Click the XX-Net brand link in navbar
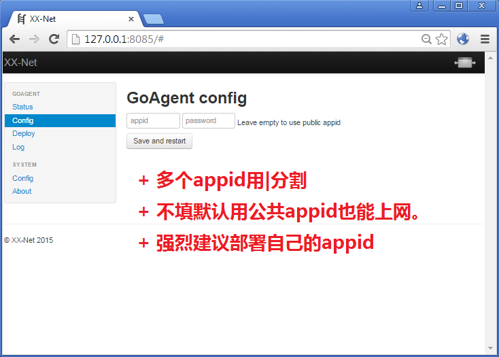This screenshot has height=357, width=499. click(x=20, y=63)
